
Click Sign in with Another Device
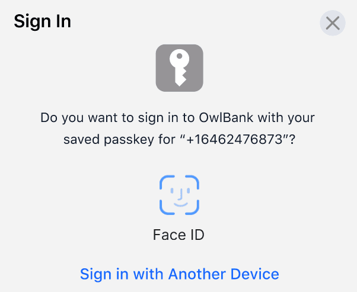(179, 274)
